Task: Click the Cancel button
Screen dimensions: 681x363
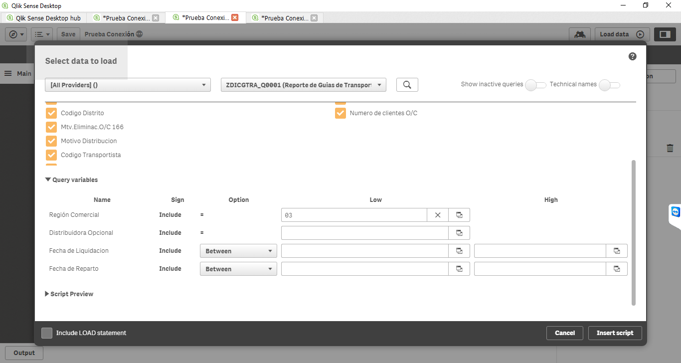Action: pyautogui.click(x=565, y=333)
